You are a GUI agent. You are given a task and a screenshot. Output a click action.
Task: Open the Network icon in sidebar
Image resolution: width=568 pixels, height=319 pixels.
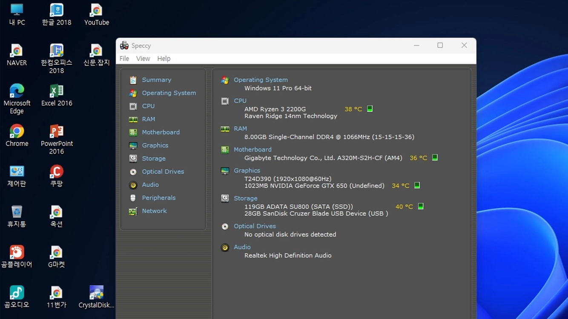(x=133, y=211)
